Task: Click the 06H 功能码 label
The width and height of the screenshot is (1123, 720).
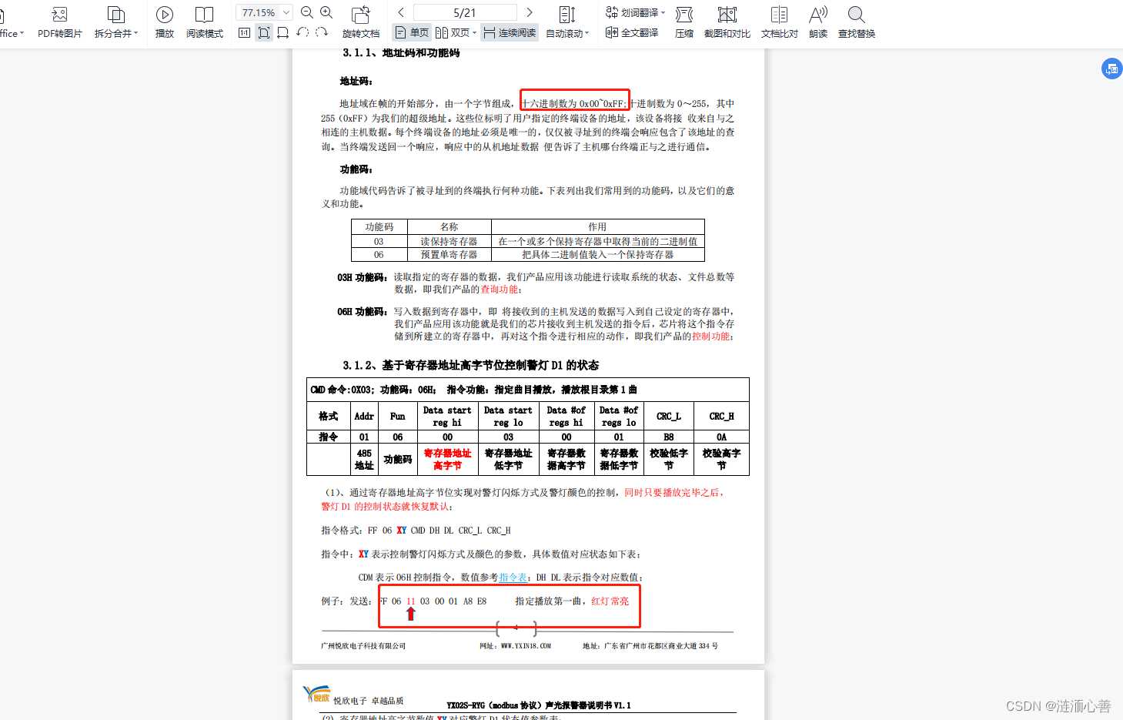Action: point(362,312)
